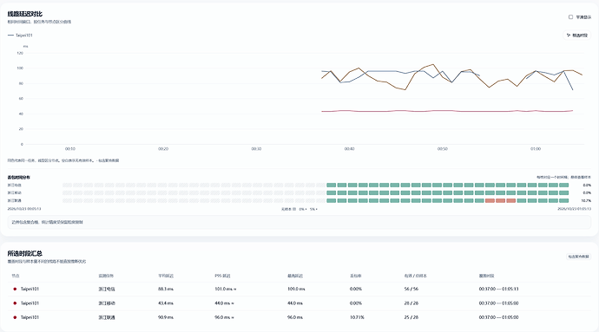The width and height of the screenshot is (599, 332).
Task: Select the 28 / 28 samples cell
Action: (x=411, y=303)
